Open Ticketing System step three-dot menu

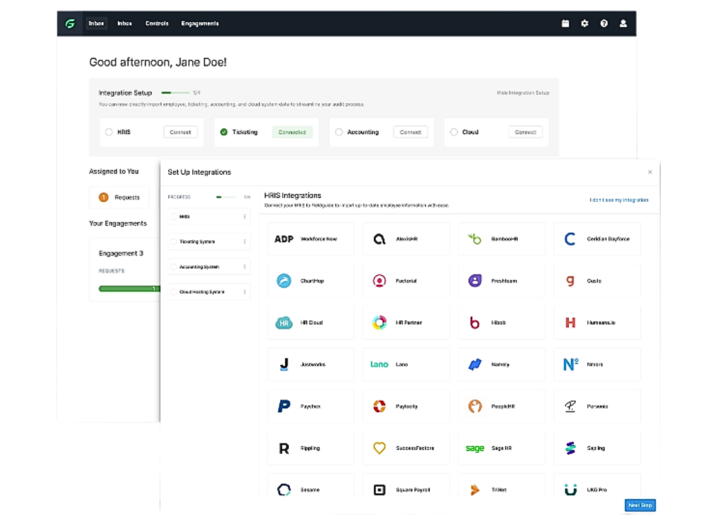245,242
